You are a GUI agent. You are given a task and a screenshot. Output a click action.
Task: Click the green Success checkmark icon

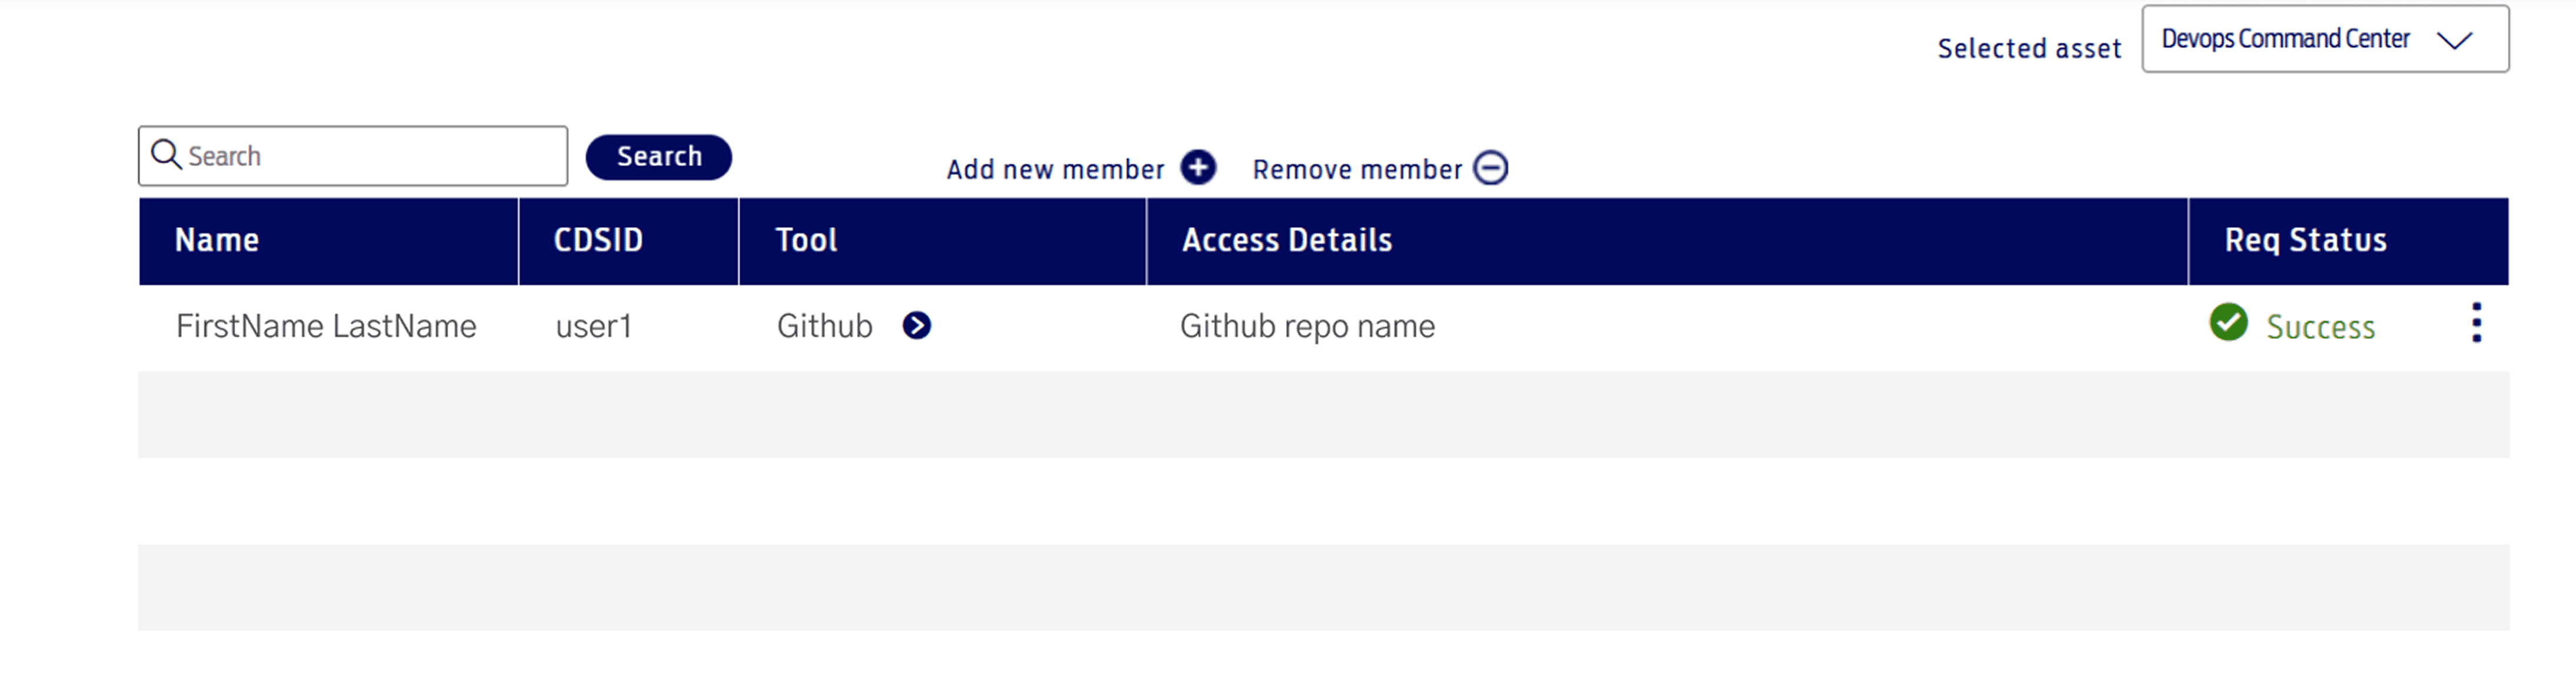[2228, 323]
